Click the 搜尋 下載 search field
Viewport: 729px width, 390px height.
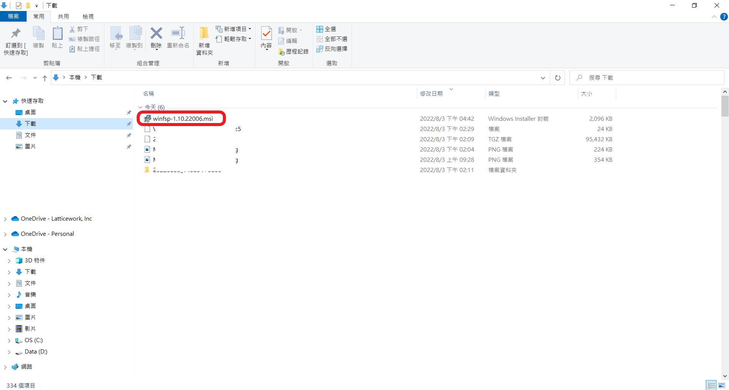point(647,77)
